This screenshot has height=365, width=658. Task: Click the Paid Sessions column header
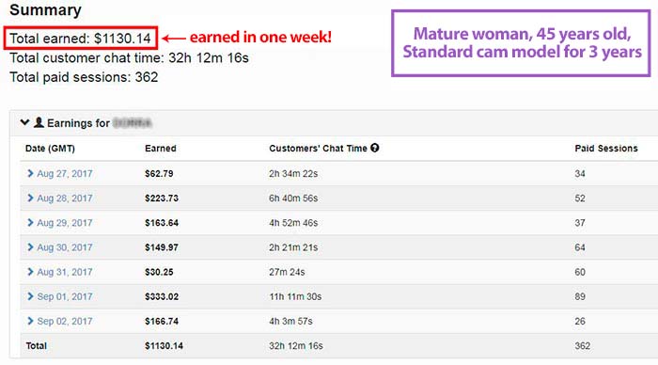tap(606, 149)
